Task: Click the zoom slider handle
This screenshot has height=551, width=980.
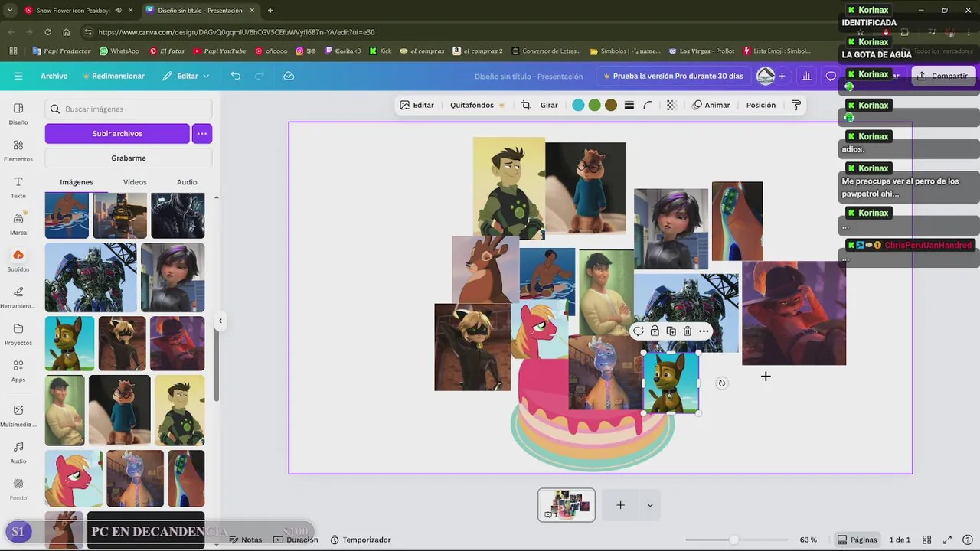Action: coord(733,540)
